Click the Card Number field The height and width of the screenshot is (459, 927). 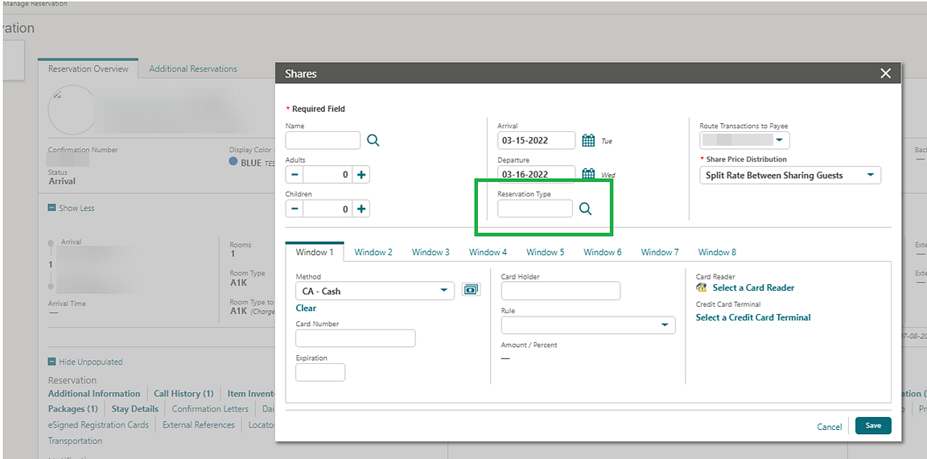point(356,338)
